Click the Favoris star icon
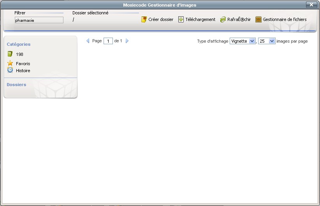Image resolution: width=320 pixels, height=206 pixels. [x=10, y=63]
